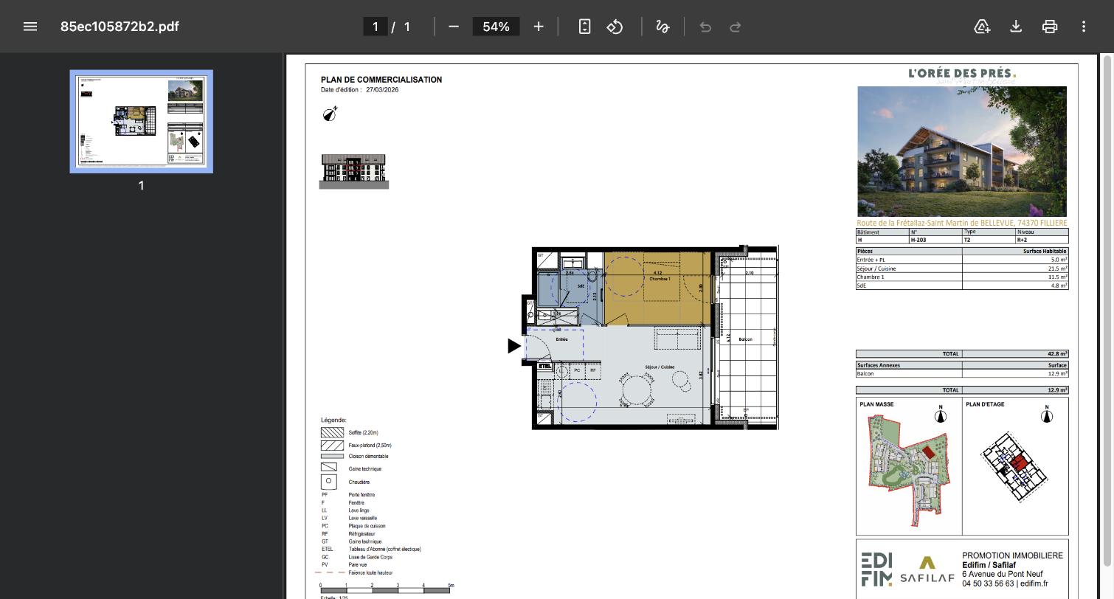Click the level value R+2
This screenshot has height=599, width=1114.
tap(1023, 240)
